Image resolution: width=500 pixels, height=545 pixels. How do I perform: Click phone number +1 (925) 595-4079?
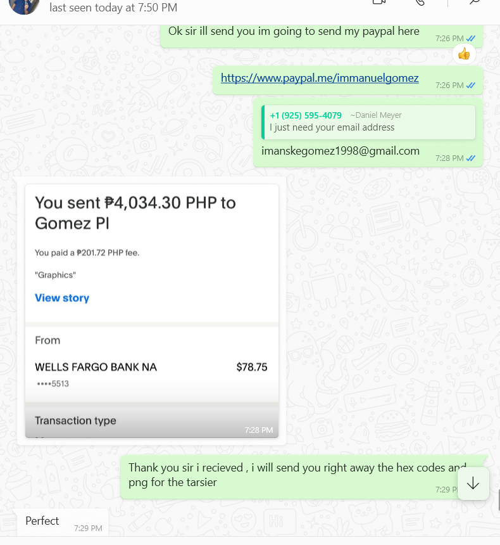(x=306, y=115)
